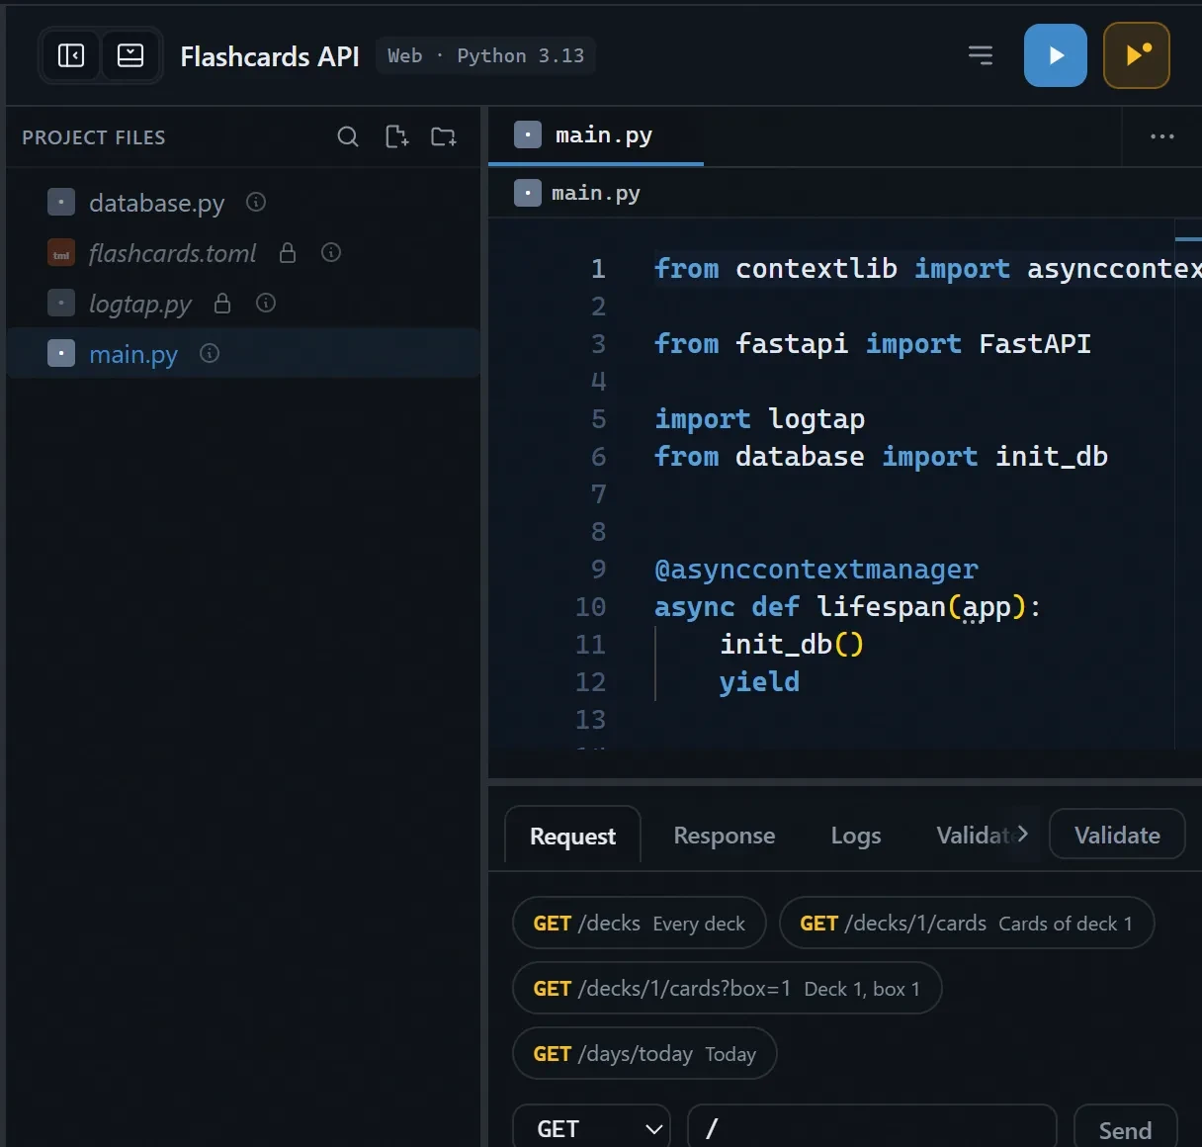Show info for flashcards.toml

click(331, 252)
